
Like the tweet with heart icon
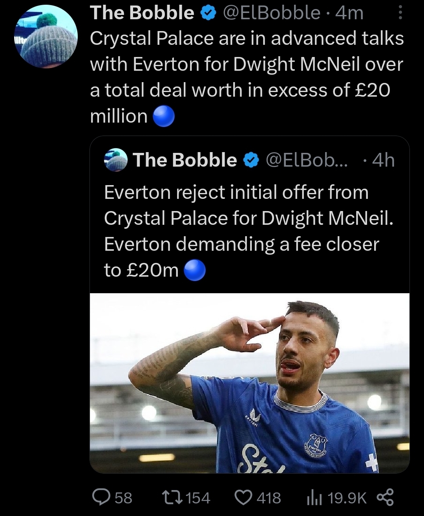[x=243, y=498]
